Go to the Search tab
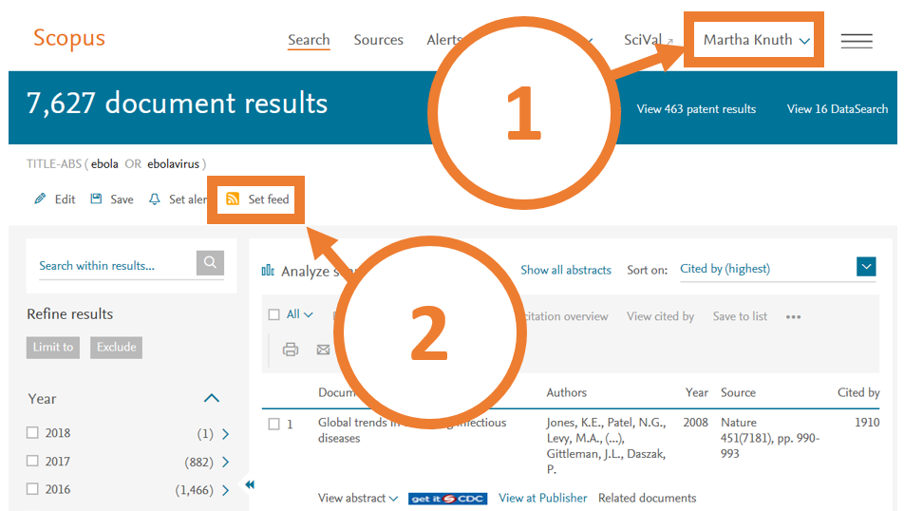904x511 pixels. (x=309, y=40)
